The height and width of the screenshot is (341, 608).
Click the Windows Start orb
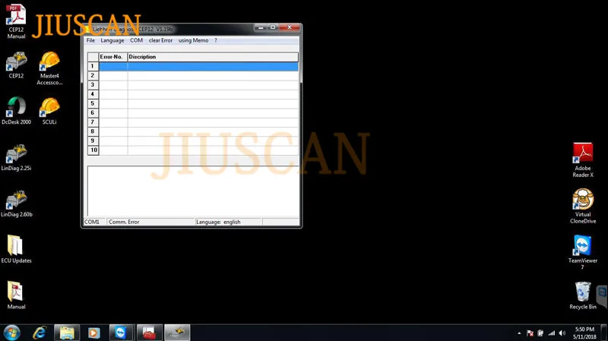coord(11,333)
